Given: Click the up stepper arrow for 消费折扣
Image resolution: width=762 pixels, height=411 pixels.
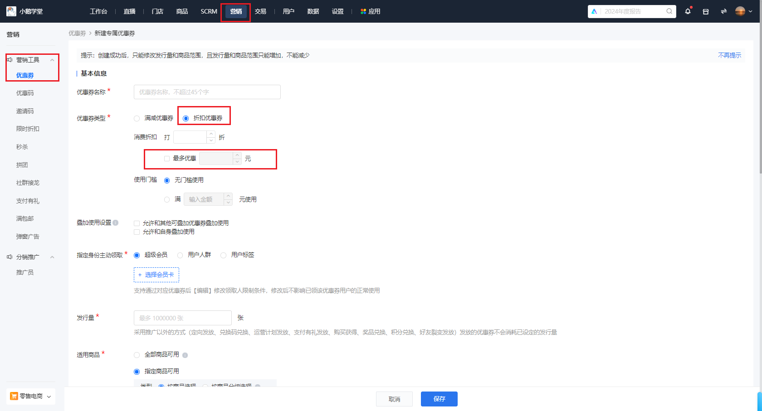Looking at the screenshot, I should click(211, 134).
